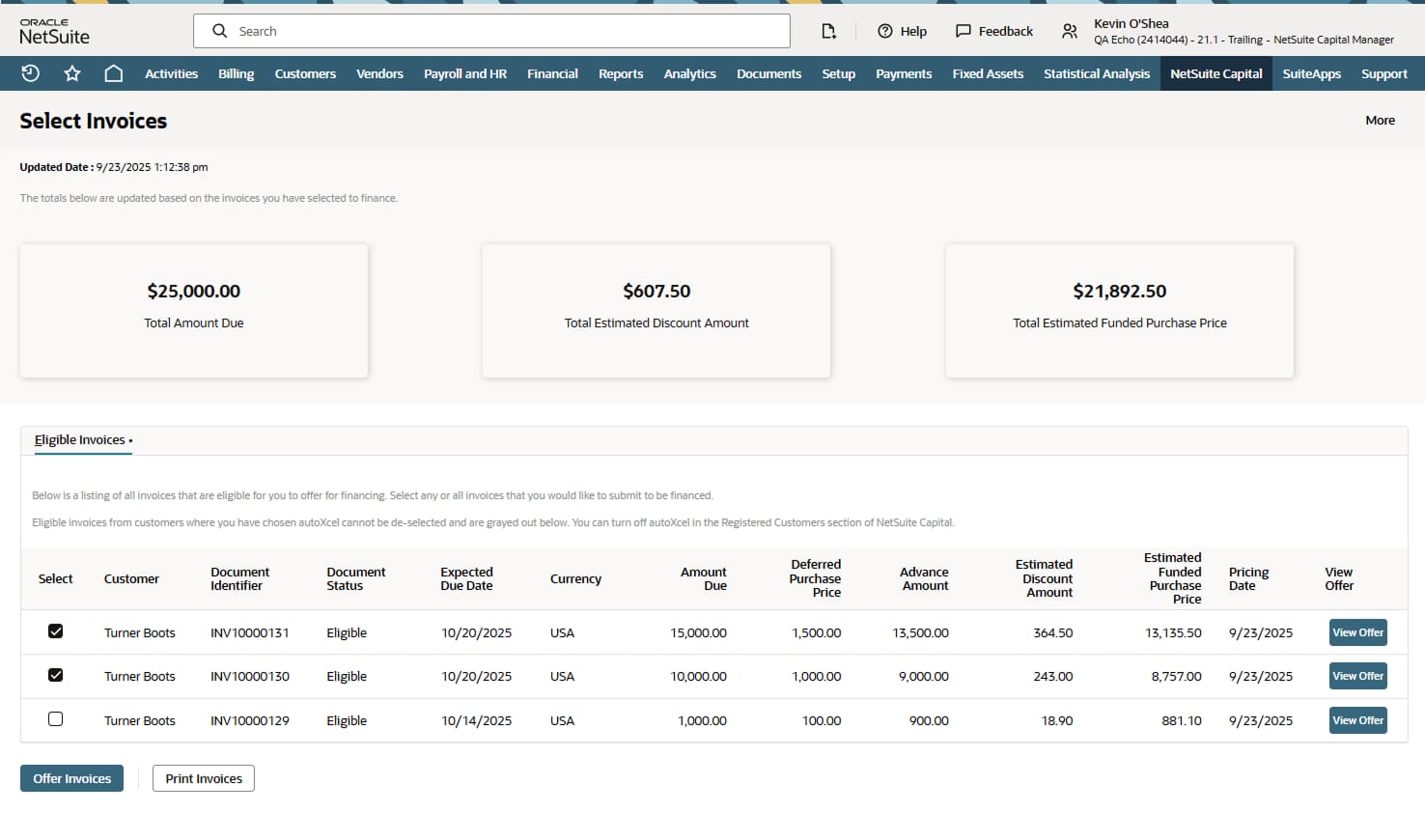Give feedback via the speech bubble icon

point(993,31)
